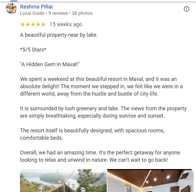Click paragraph about lush greenery and lake
This screenshot has width=196, height=192.
point(103,112)
